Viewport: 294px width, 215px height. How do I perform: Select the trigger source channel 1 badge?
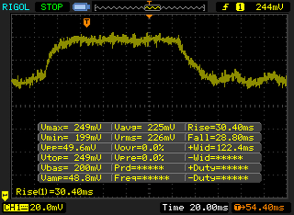pyautogui.click(x=240, y=7)
